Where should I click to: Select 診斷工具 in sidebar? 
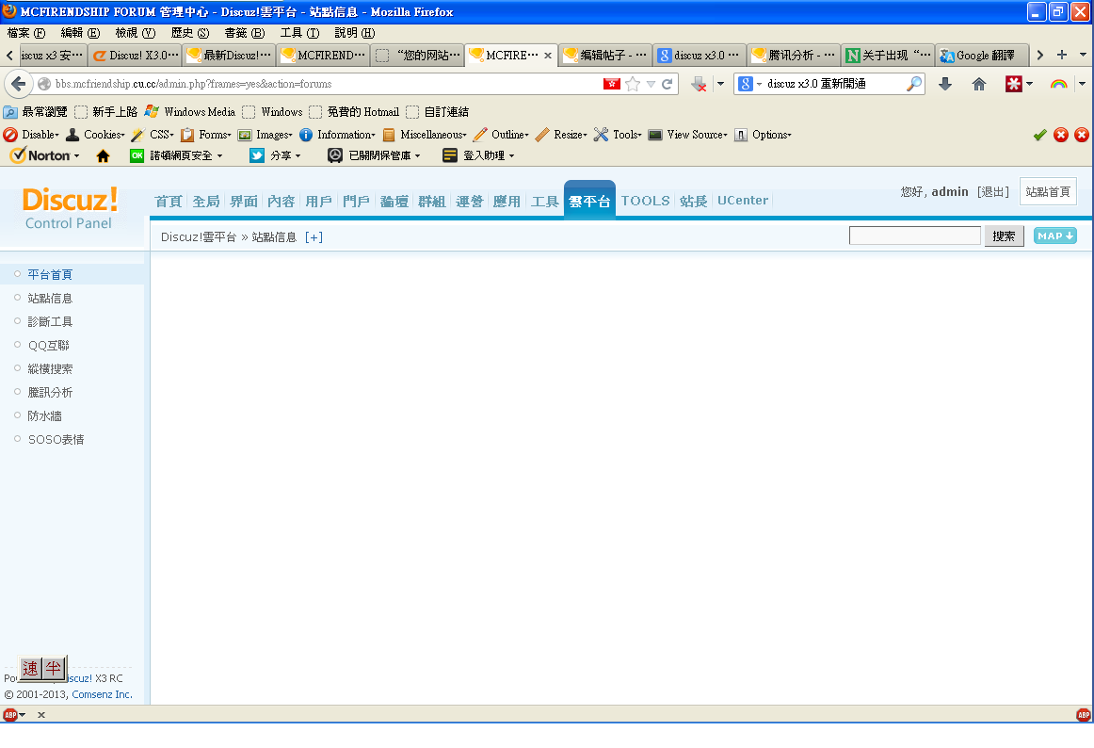pos(50,322)
